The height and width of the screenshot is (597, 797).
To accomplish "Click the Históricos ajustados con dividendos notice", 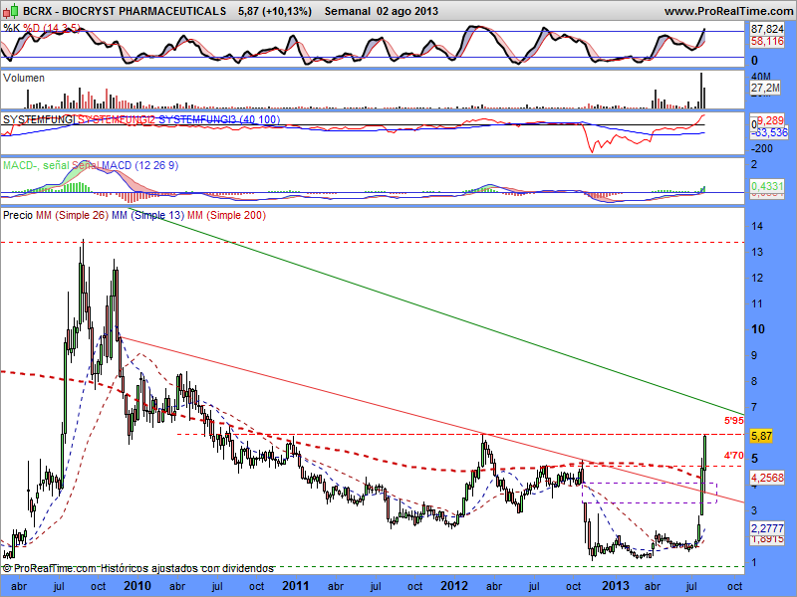I will coord(187,568).
